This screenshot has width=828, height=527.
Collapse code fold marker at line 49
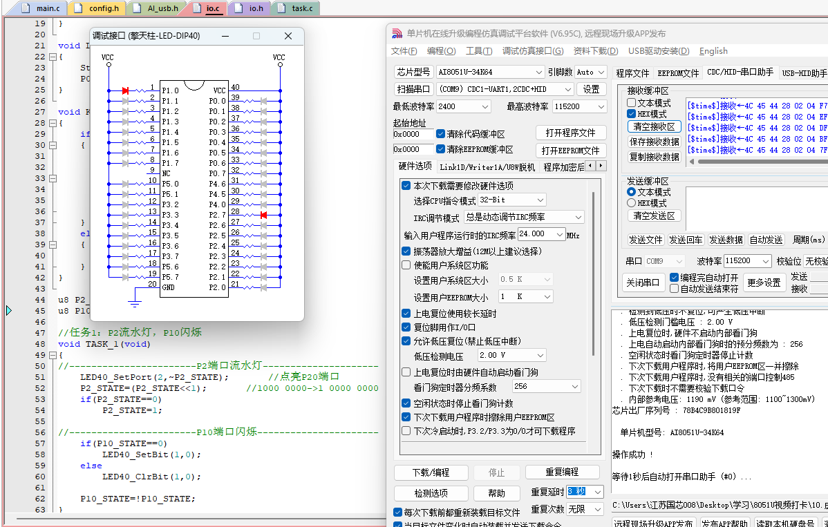[53, 355]
